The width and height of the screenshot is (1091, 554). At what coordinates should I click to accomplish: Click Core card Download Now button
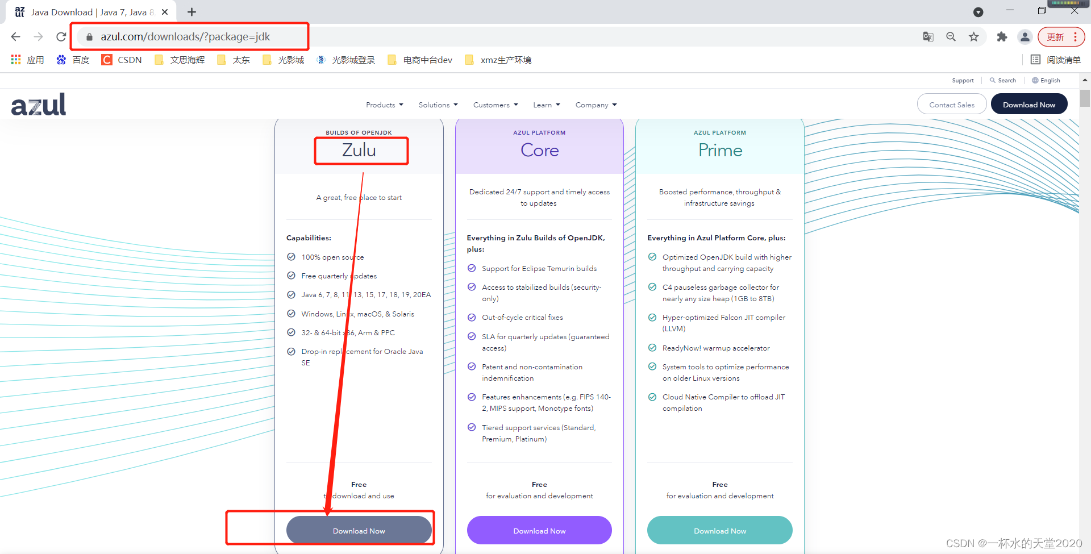539,530
